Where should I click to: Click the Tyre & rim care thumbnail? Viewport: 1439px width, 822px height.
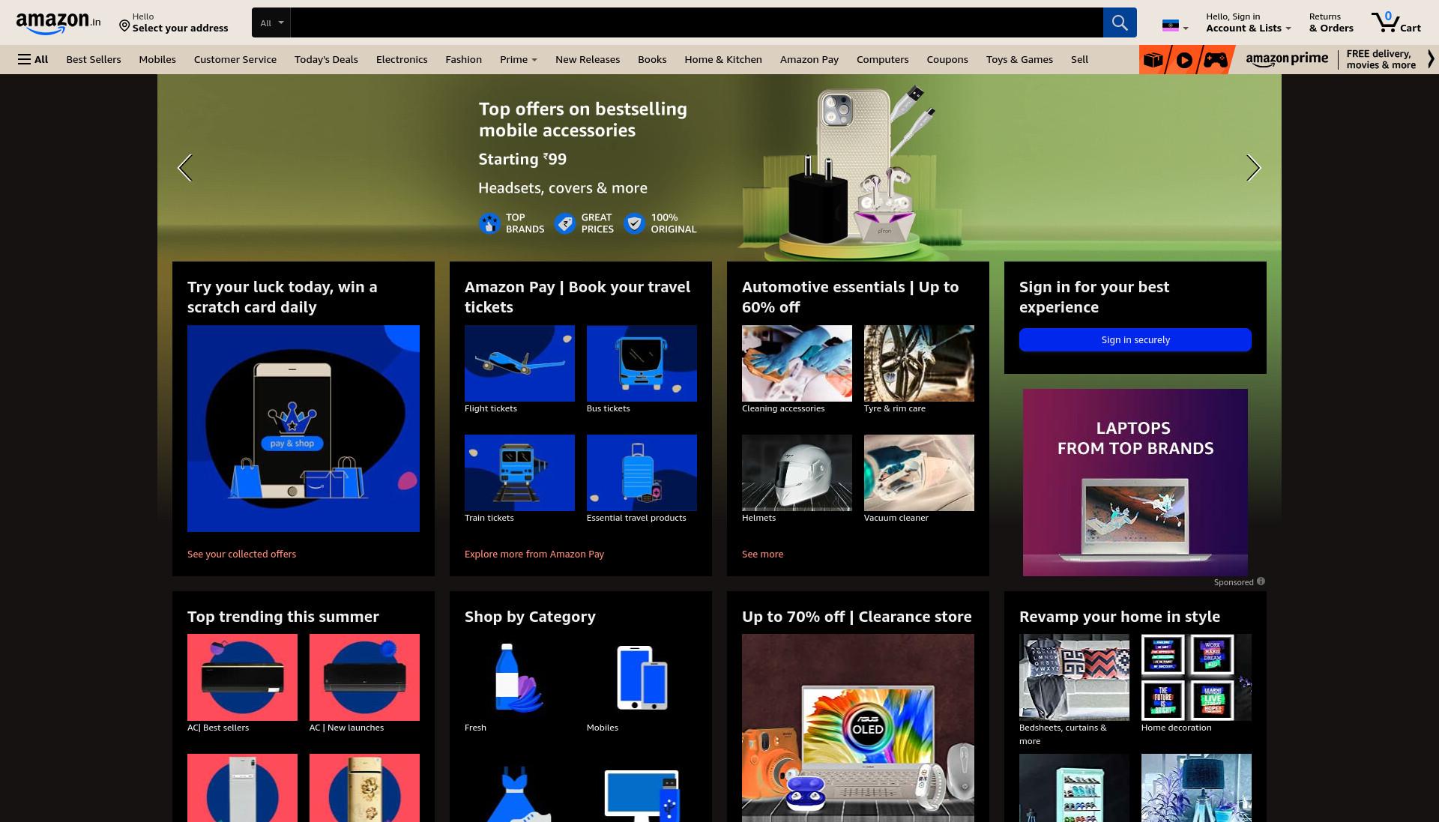919,363
